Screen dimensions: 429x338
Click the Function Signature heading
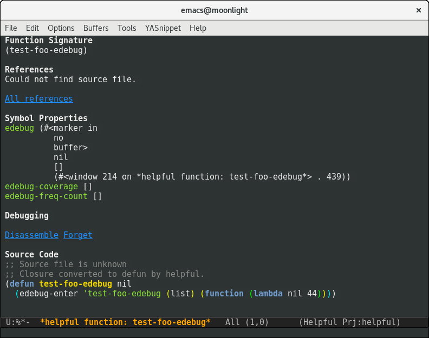(x=49, y=41)
